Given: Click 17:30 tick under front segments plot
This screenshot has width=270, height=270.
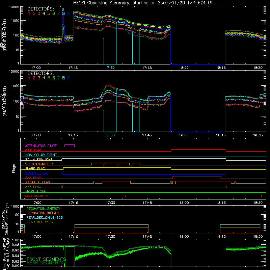Looking at the screenshot, I should [110, 68].
